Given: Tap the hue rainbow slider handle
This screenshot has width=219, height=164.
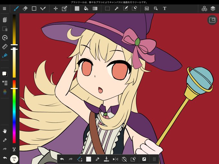Looking at the screenshot, I should 14,88.
